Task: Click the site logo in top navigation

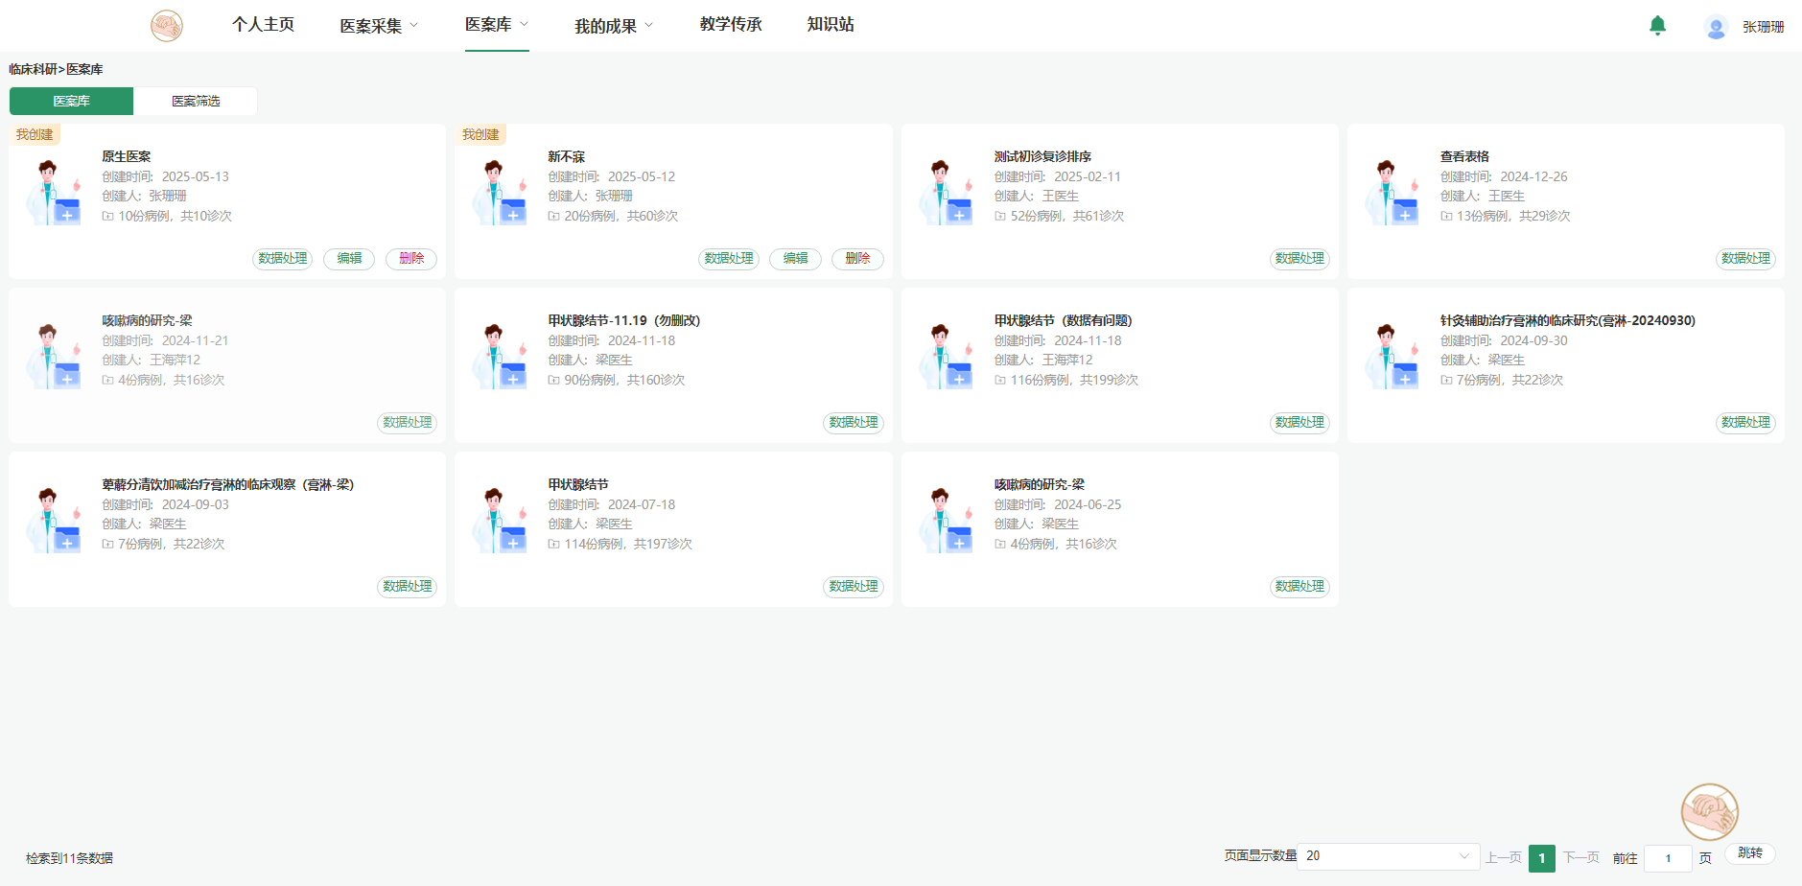Action: click(x=167, y=26)
